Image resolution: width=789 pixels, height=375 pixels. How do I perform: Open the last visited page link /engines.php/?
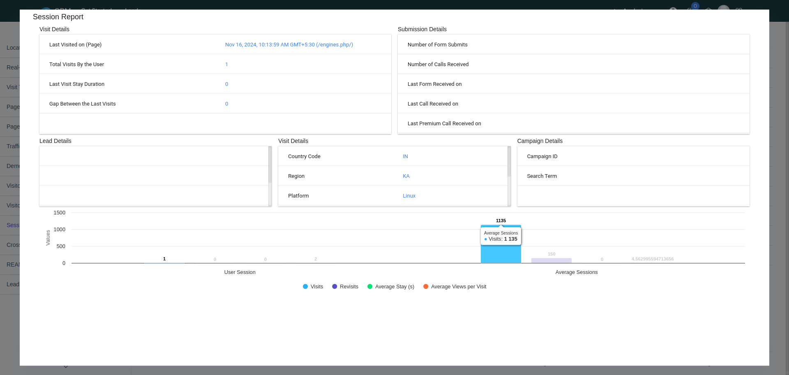point(289,45)
